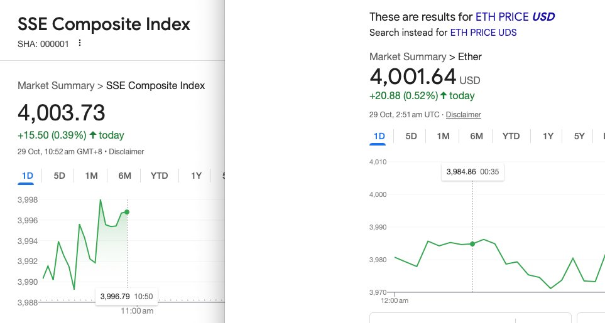The width and height of the screenshot is (605, 323).
Task: Select 6M tab on SSE chart
Action: pyautogui.click(x=124, y=176)
